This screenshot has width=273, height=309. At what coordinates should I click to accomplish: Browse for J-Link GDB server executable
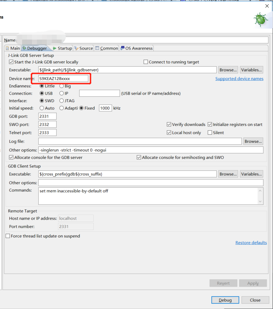pos(228,70)
